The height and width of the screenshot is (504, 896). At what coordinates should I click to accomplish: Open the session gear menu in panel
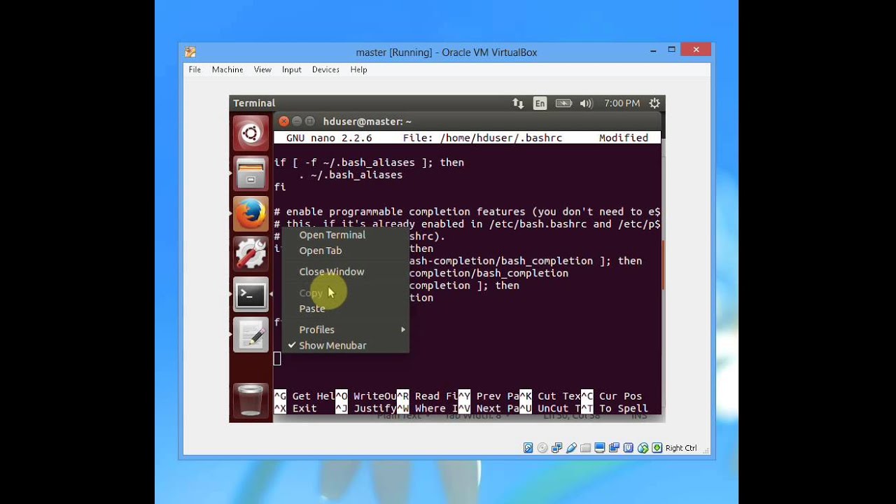654,103
